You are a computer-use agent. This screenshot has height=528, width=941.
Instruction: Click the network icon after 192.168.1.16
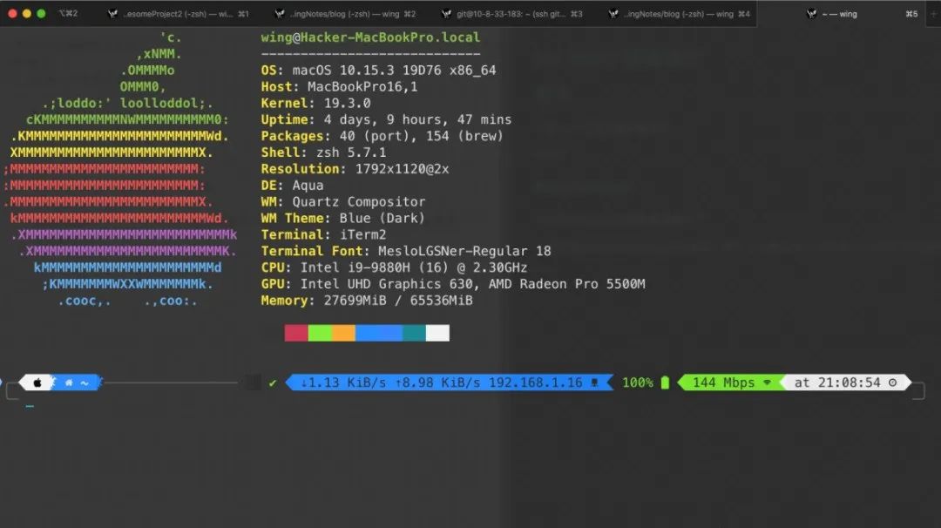pyautogui.click(x=595, y=382)
